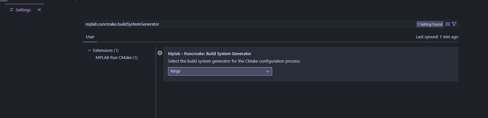Collapse the Extensions (1) tree group
This screenshot has height=118, width=488.
pyautogui.click(x=90, y=51)
